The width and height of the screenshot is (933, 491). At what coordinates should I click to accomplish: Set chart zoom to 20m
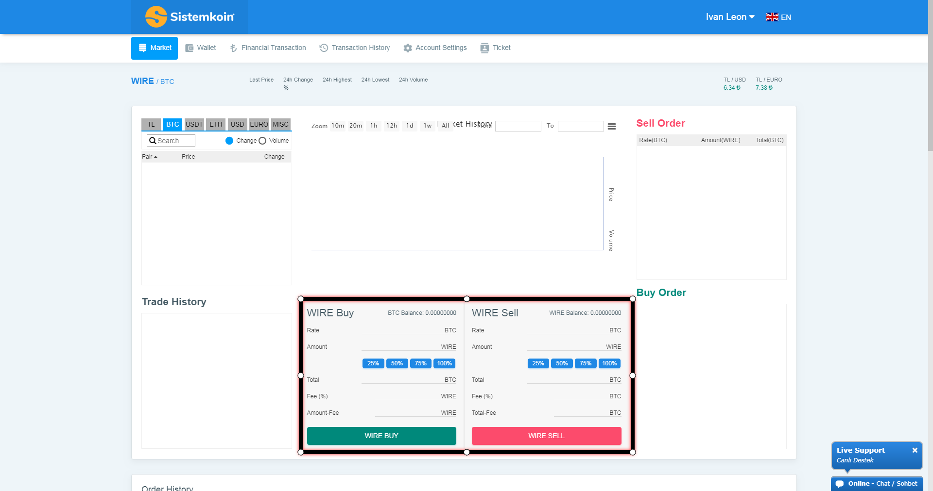356,126
